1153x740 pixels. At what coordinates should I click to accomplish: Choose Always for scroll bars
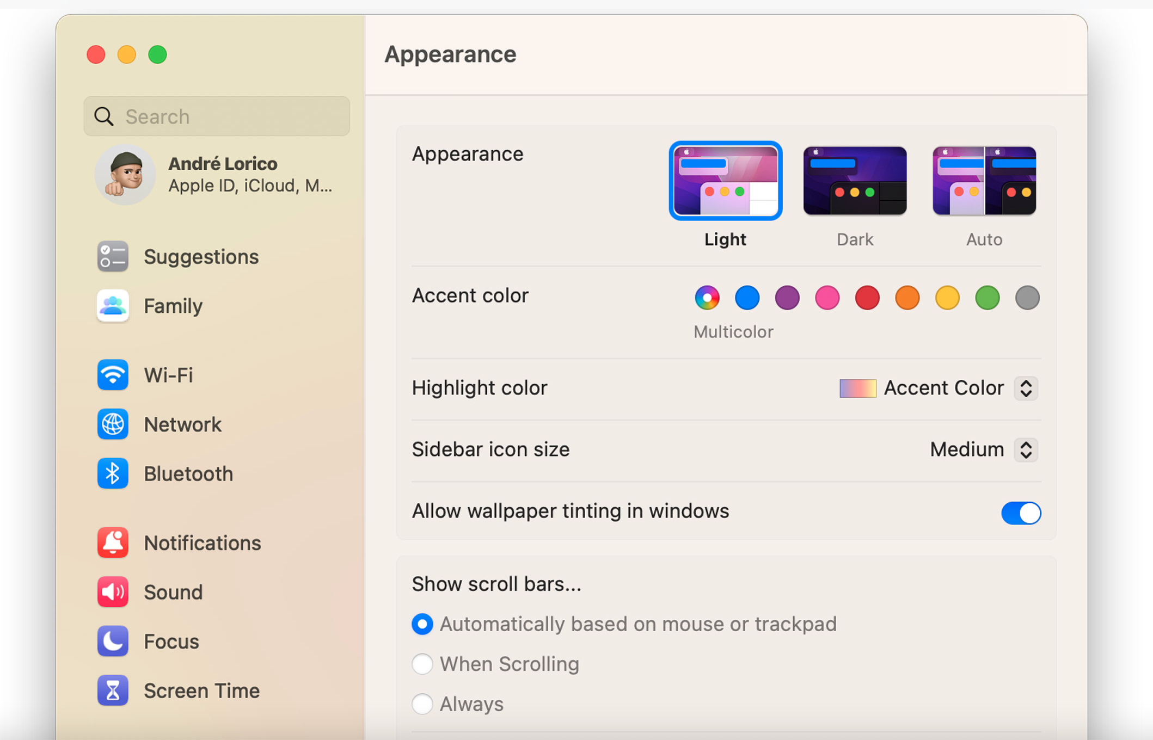point(422,704)
